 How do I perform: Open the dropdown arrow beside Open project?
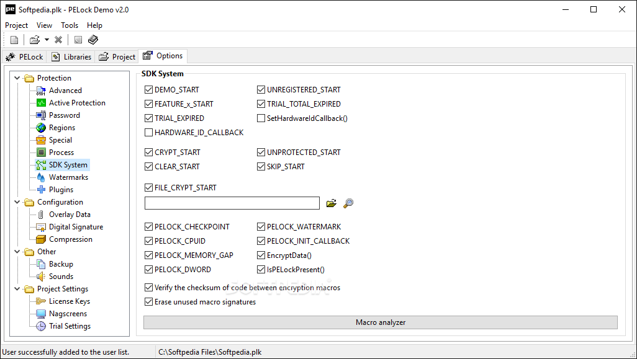coord(47,40)
